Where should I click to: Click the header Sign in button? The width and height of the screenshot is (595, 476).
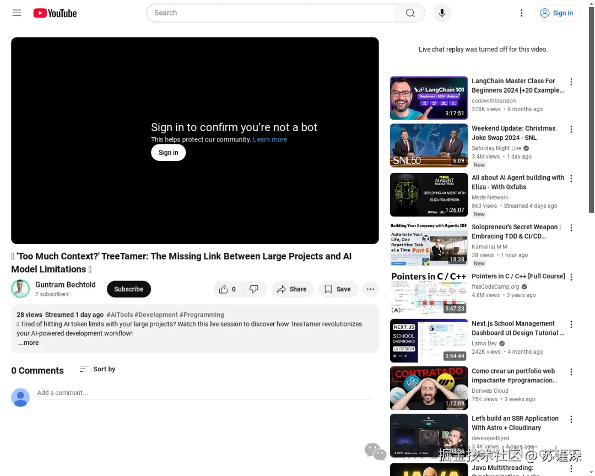556,13
